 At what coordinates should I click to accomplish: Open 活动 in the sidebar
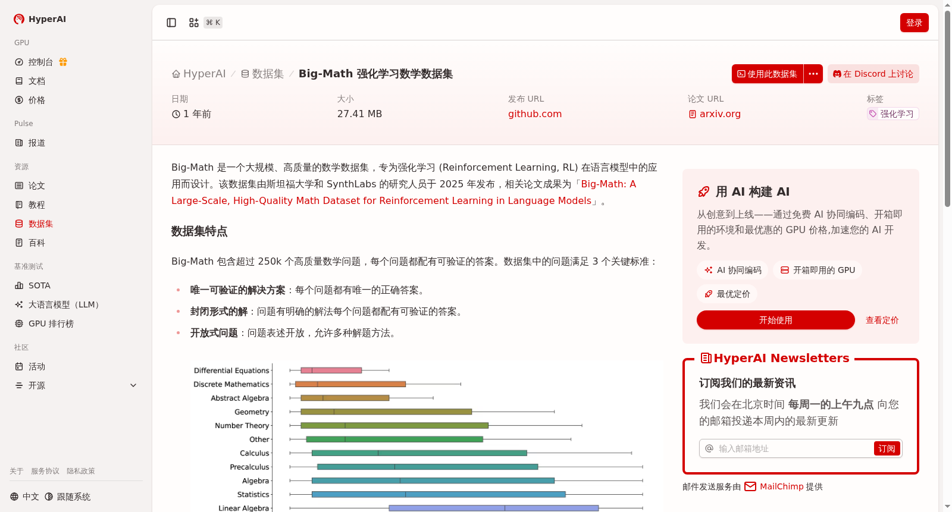click(x=37, y=366)
